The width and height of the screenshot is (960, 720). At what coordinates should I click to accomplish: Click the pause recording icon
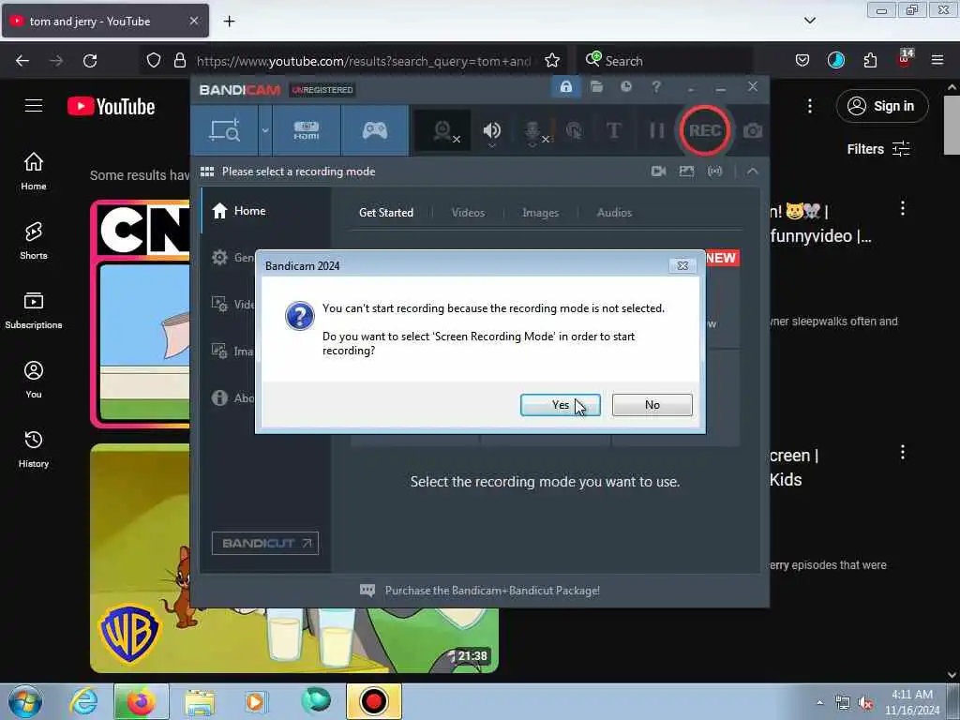pyautogui.click(x=656, y=130)
